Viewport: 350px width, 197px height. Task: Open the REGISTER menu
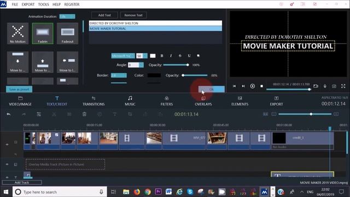[x=72, y=4]
